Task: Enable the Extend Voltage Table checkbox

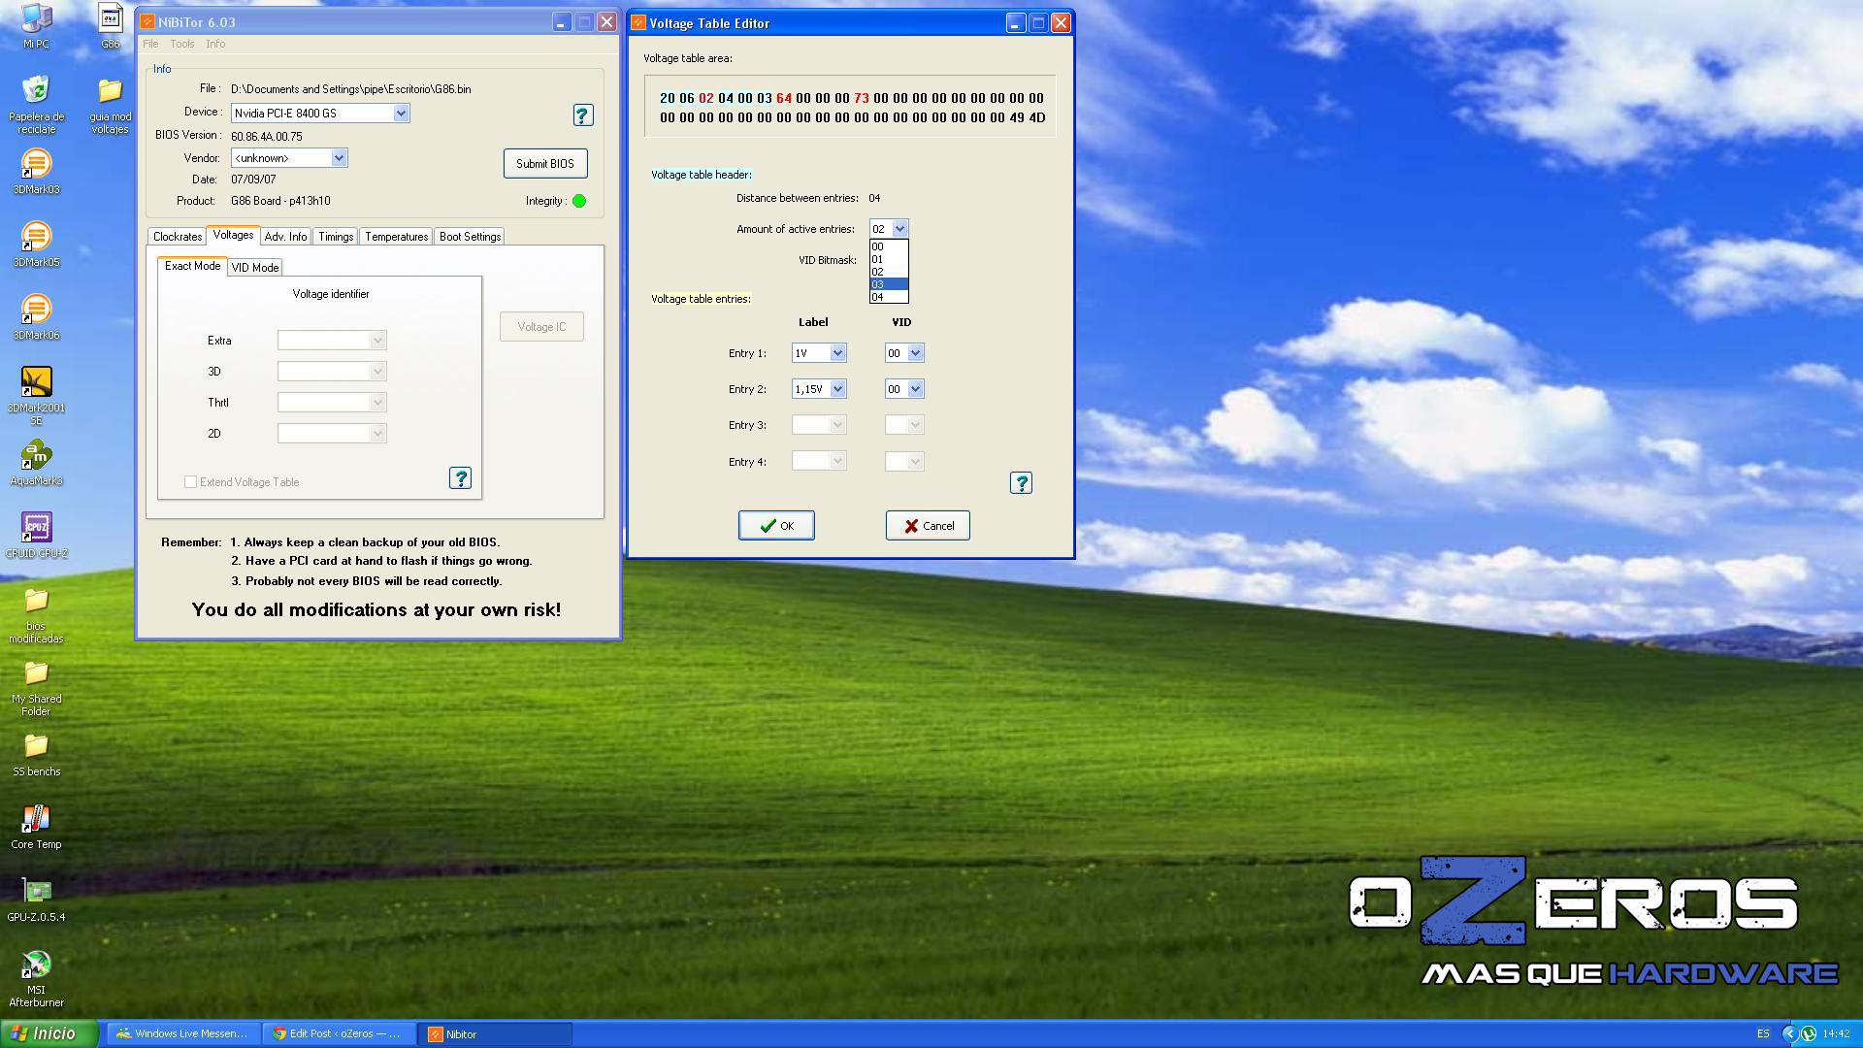Action: coord(191,482)
